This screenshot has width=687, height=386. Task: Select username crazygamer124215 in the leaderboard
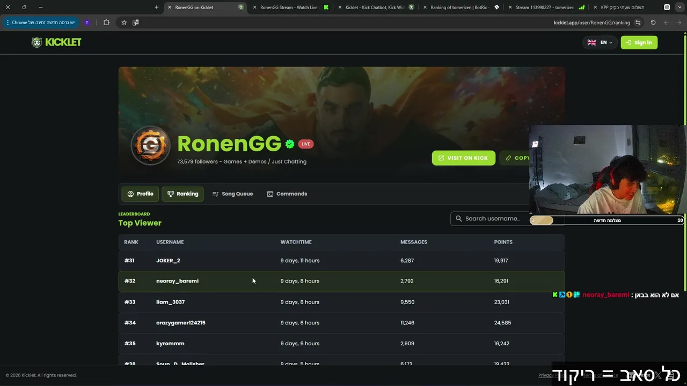pyautogui.click(x=181, y=323)
